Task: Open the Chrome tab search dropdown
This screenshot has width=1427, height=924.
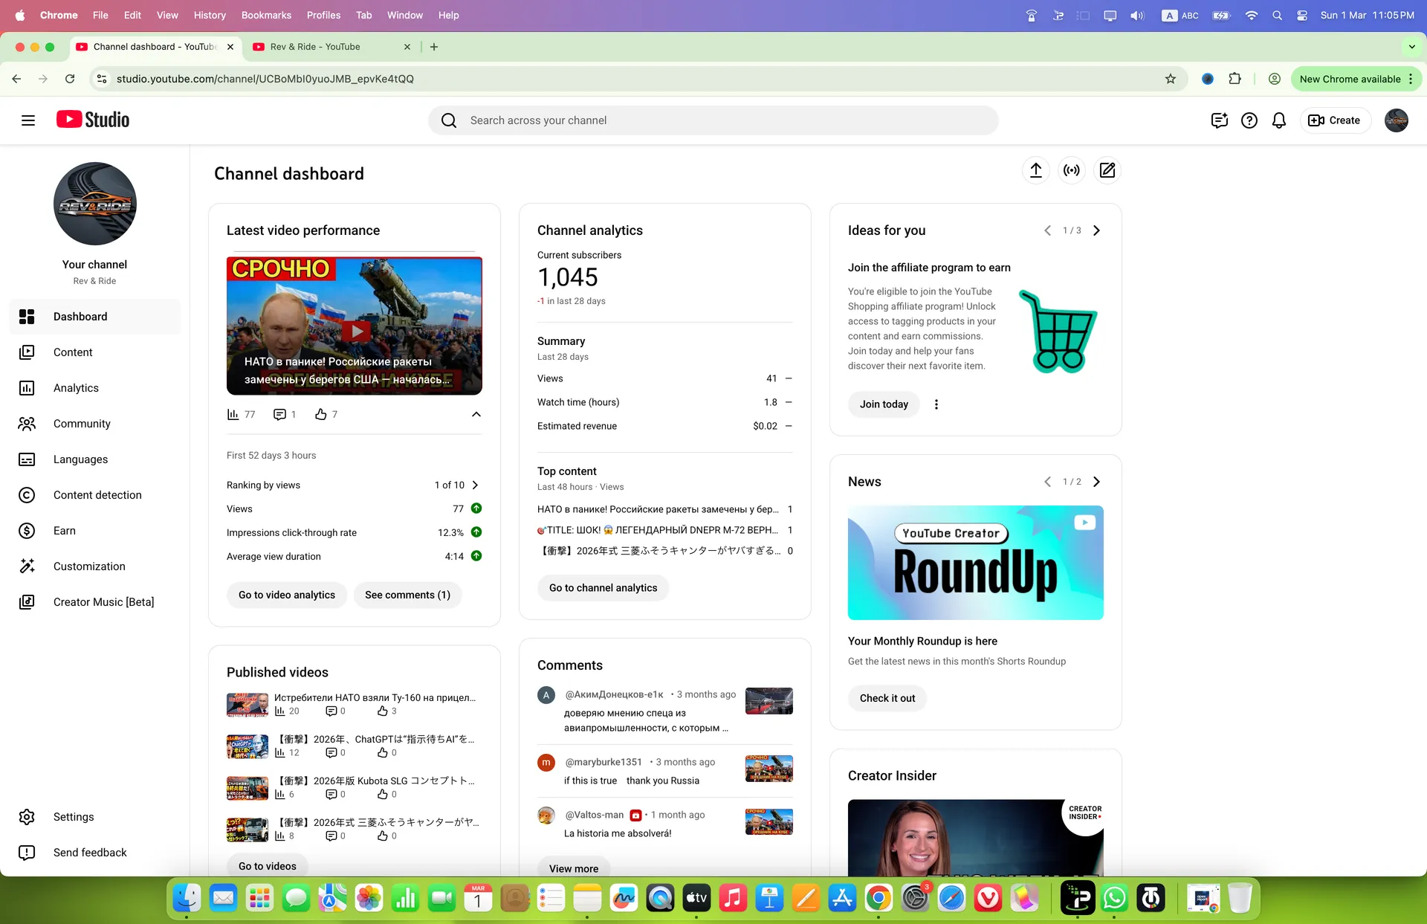Action: 1411,47
